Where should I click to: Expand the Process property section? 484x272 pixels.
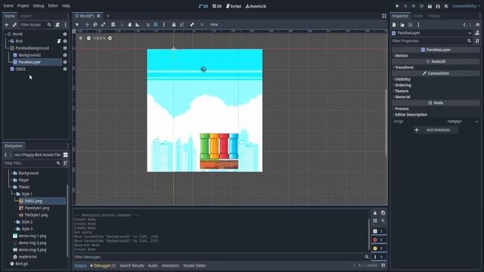(x=402, y=109)
